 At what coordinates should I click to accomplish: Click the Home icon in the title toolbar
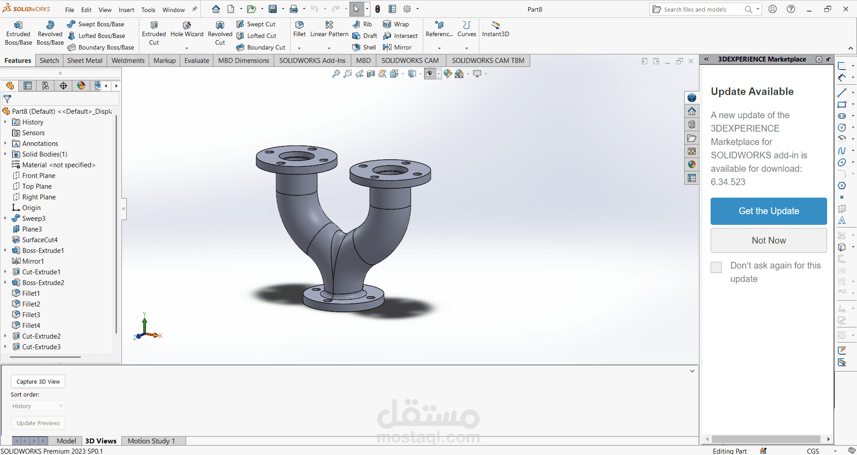(216, 9)
